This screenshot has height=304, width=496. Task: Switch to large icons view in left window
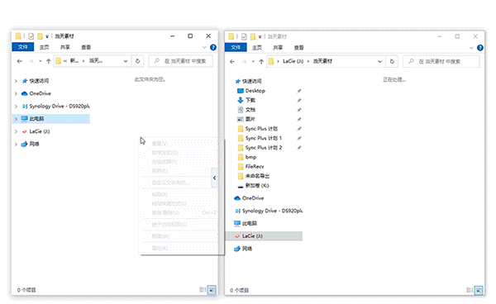[212, 290]
